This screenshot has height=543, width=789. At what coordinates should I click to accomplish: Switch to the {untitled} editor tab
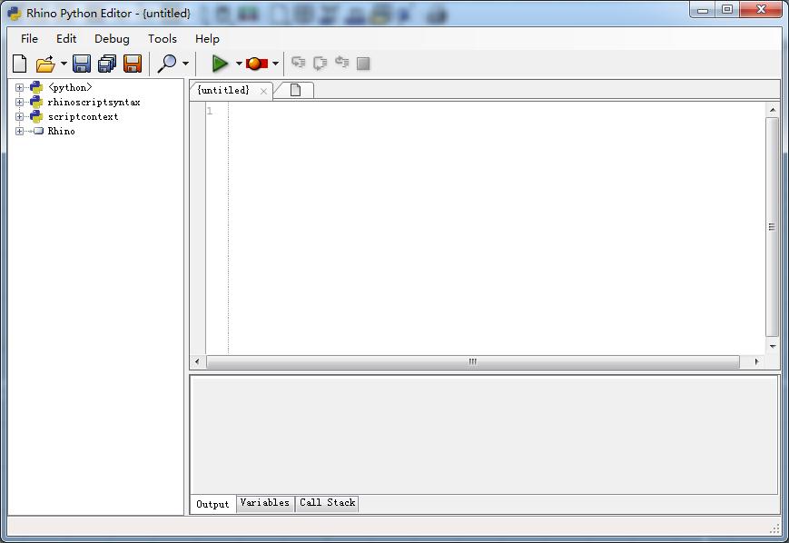coord(223,90)
